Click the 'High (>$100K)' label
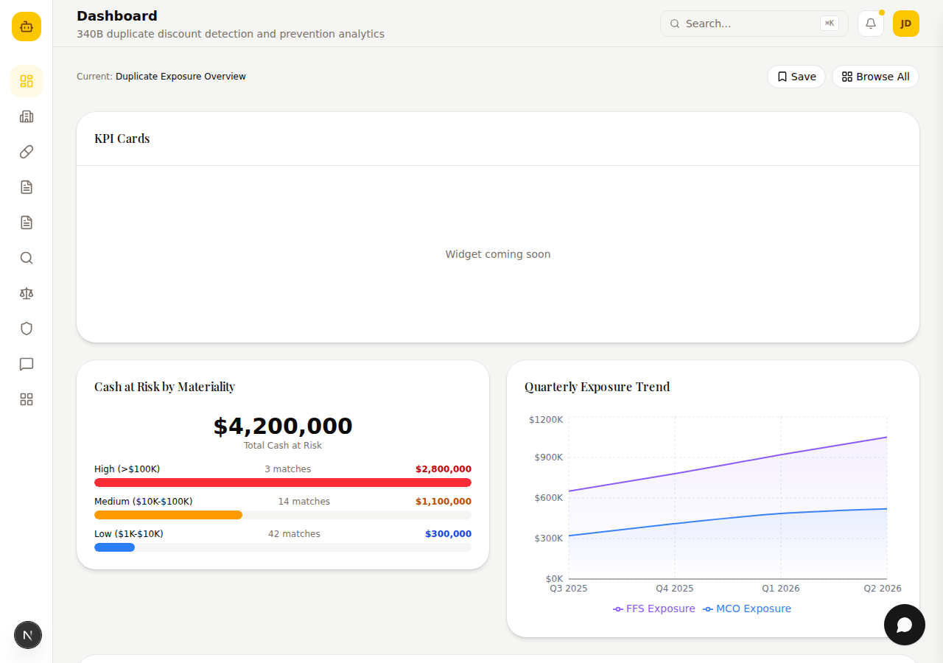 127,469
